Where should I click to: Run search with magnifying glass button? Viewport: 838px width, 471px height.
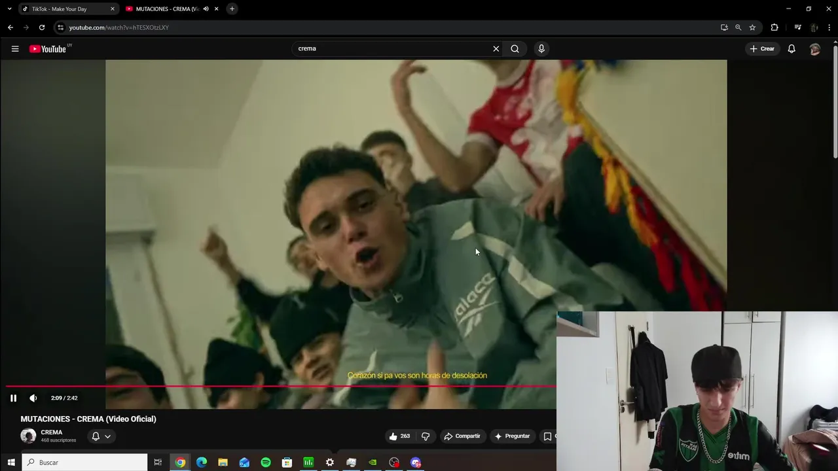point(515,48)
